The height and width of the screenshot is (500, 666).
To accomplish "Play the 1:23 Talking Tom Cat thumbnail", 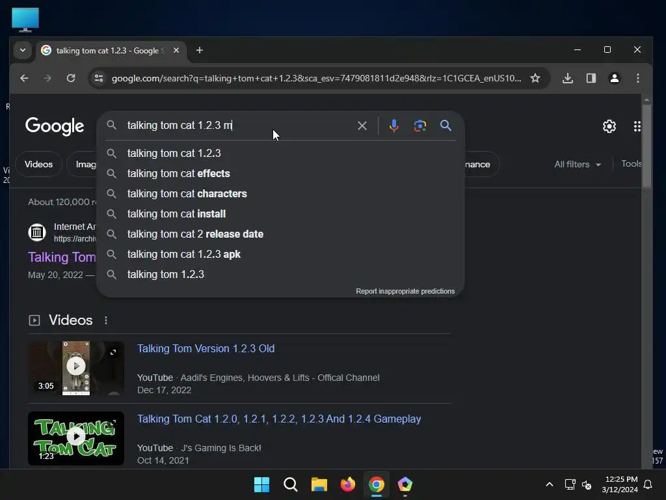I will coord(76,437).
